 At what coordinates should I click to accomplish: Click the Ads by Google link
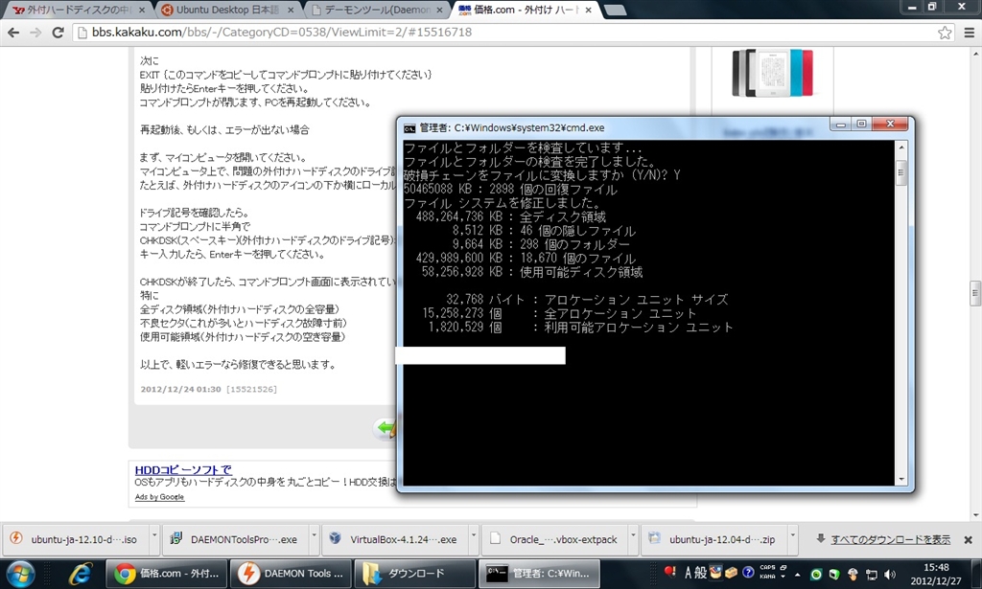159,497
